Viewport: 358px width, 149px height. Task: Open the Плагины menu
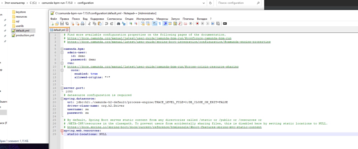188,19
